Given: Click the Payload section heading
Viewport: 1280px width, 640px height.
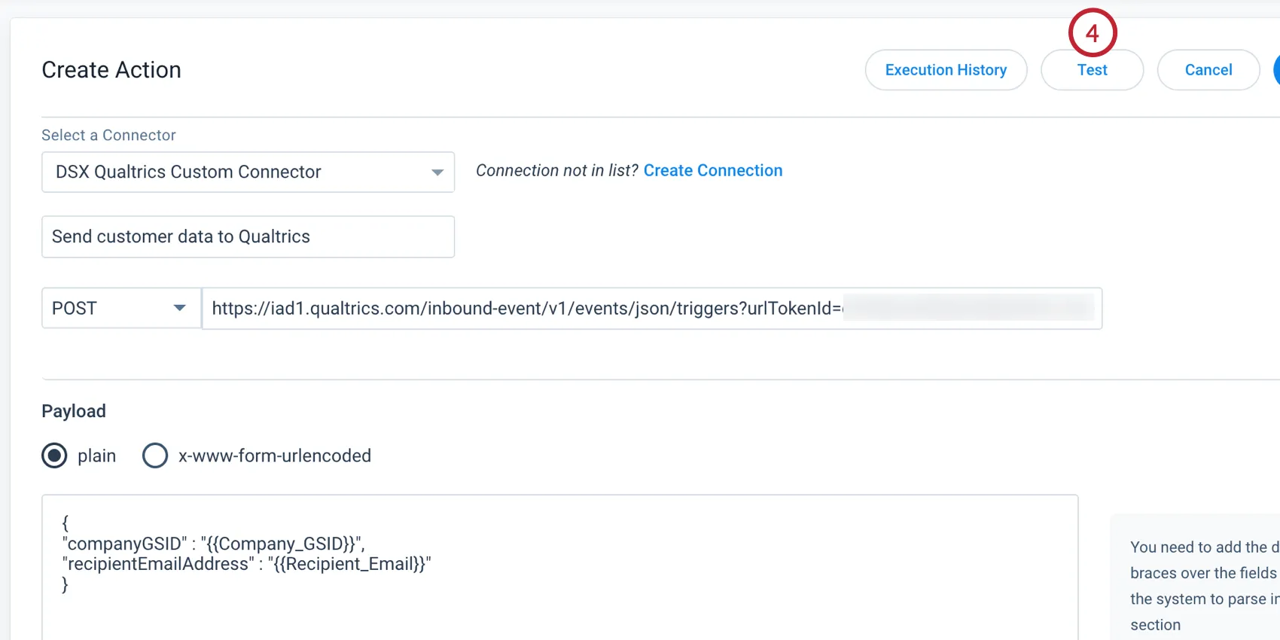Looking at the screenshot, I should (x=74, y=411).
